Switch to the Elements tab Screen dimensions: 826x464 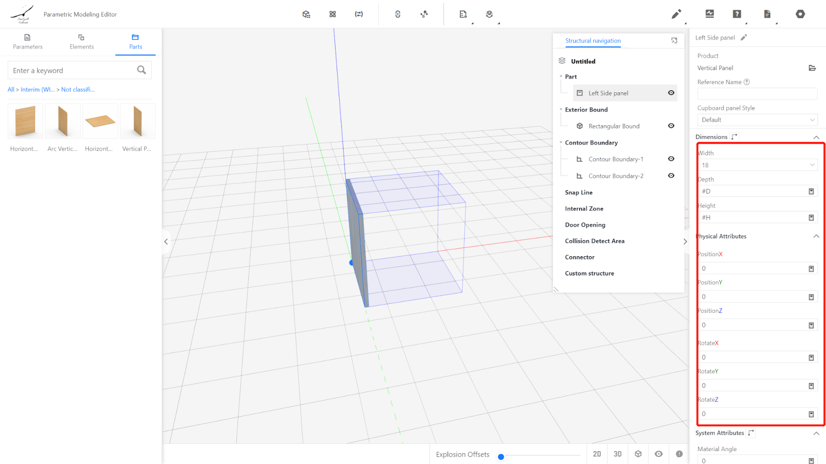(82, 41)
